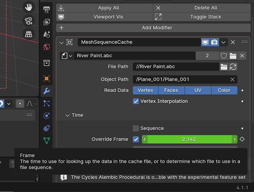Open the cache file browse dropdown
Screen dimensions: 254x192
[x=67, y=56]
